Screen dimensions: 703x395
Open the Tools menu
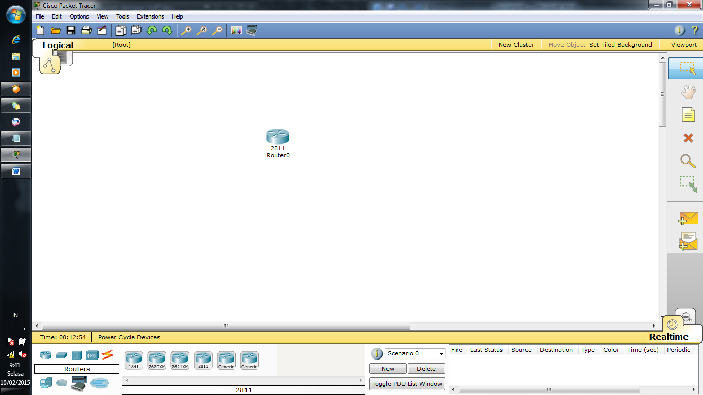(122, 16)
